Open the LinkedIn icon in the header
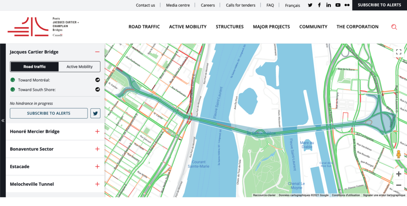Image resolution: width=407 pixels, height=206 pixels. click(328, 5)
